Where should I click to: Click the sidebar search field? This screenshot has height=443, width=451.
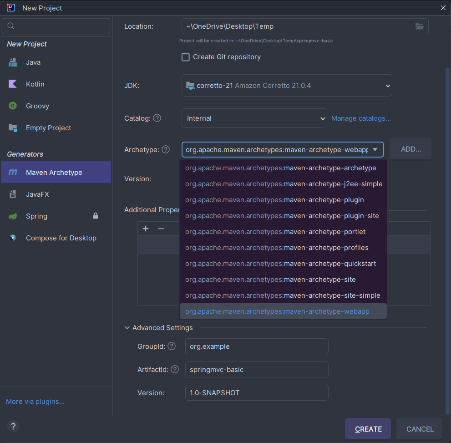56,26
